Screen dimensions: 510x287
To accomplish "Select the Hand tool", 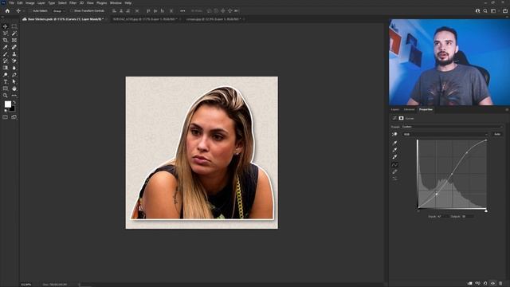I will pyautogui.click(x=14, y=88).
